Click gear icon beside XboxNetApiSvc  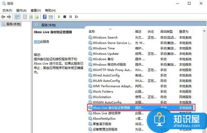(x=90, y=119)
